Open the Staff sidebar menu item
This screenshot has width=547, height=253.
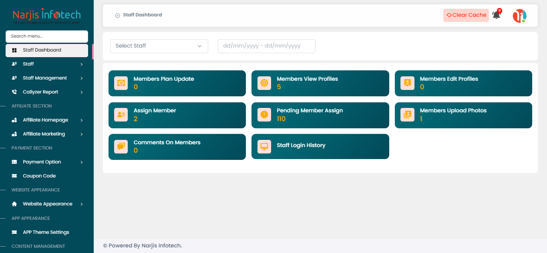[47, 64]
